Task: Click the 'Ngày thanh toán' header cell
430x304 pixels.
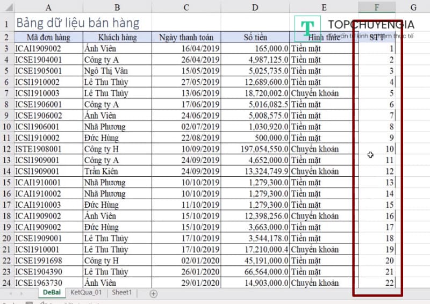Action: [x=186, y=38]
